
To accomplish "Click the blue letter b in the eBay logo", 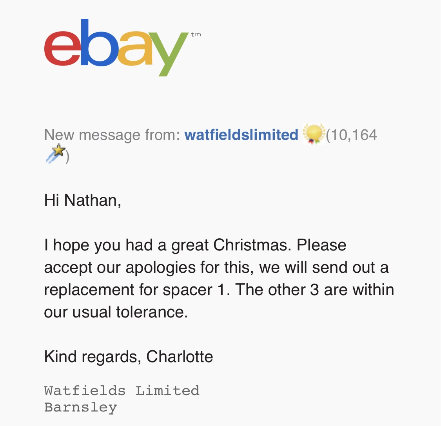I will (x=100, y=42).
